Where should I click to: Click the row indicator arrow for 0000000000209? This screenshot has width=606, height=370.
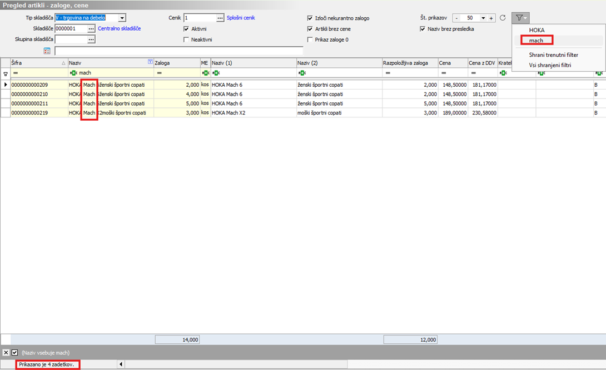pyautogui.click(x=6, y=84)
